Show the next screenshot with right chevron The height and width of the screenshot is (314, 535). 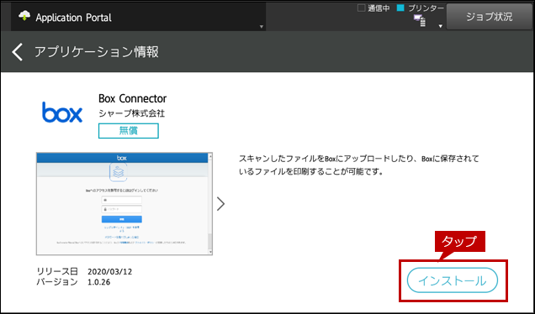coord(220,204)
